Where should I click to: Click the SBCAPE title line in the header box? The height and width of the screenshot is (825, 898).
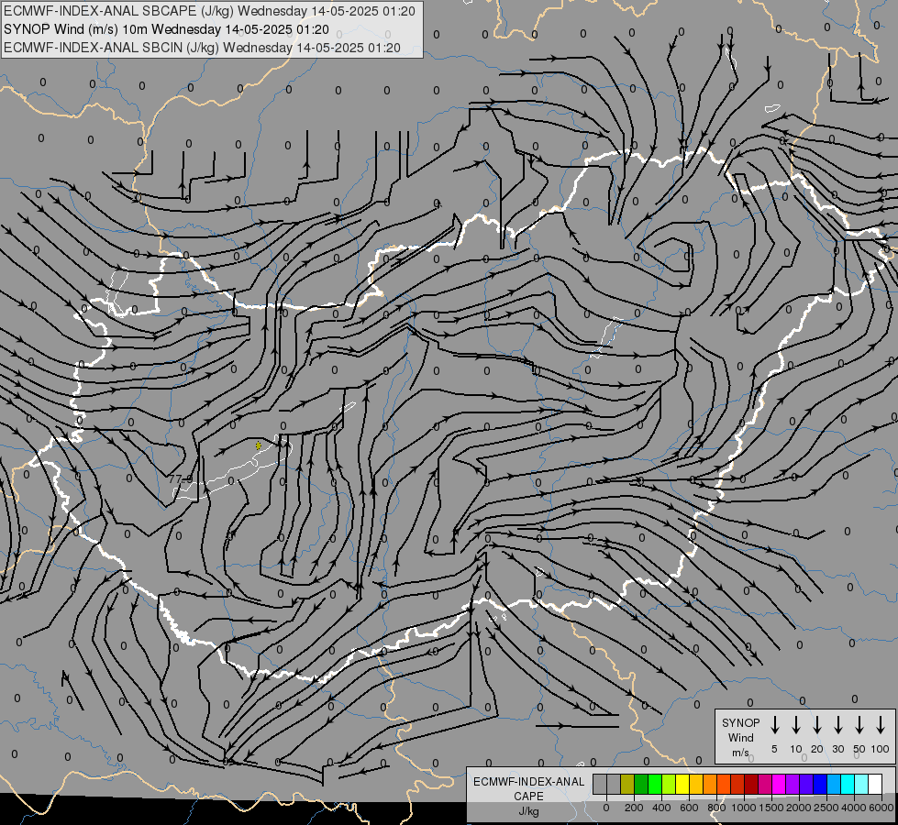click(x=209, y=11)
